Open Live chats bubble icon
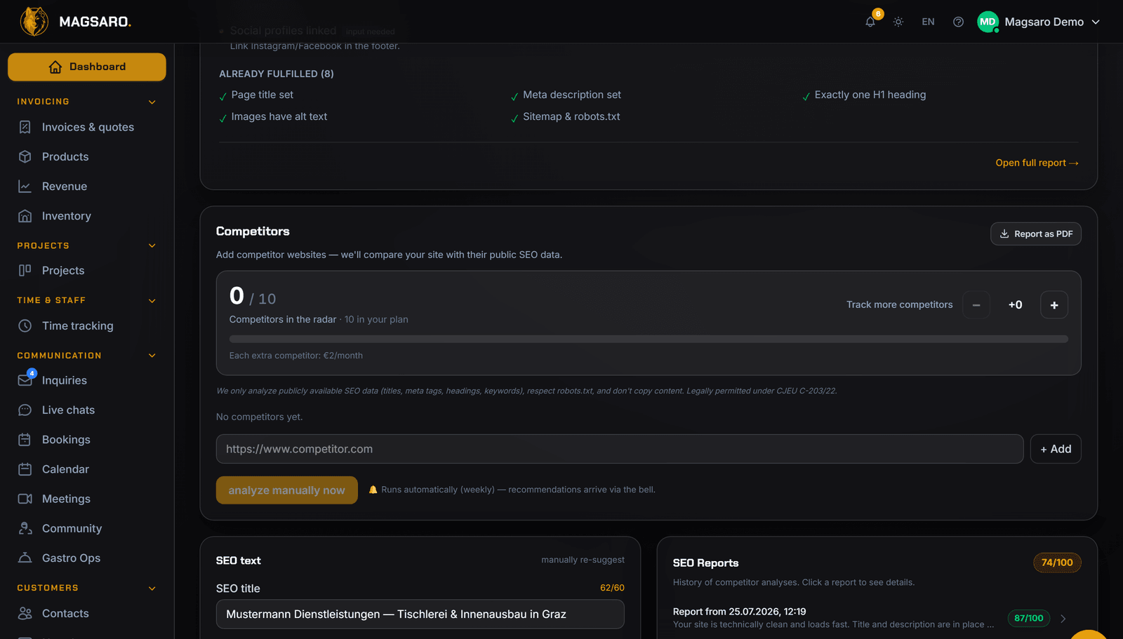The height and width of the screenshot is (639, 1123). [25, 410]
